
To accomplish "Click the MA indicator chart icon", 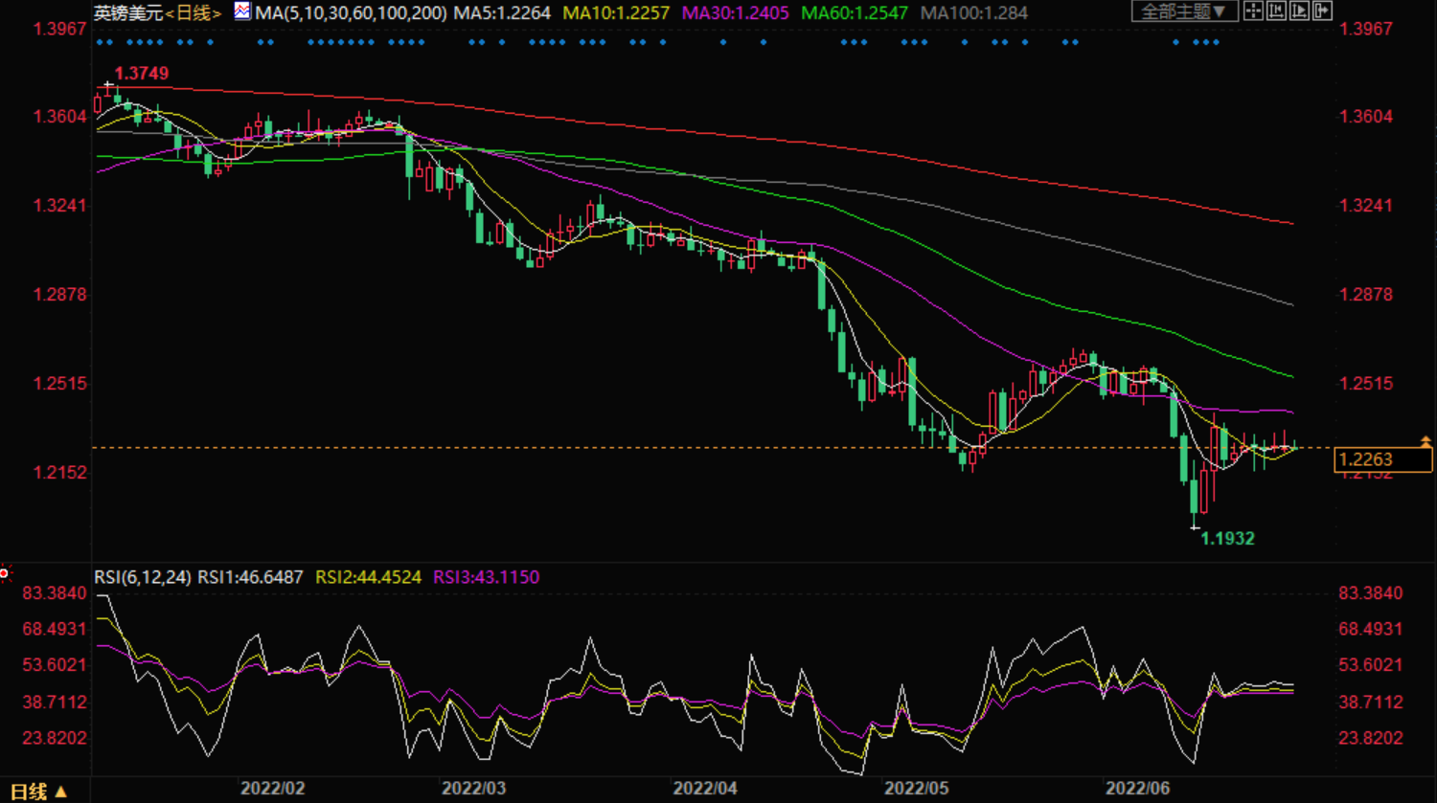I will pyautogui.click(x=242, y=11).
